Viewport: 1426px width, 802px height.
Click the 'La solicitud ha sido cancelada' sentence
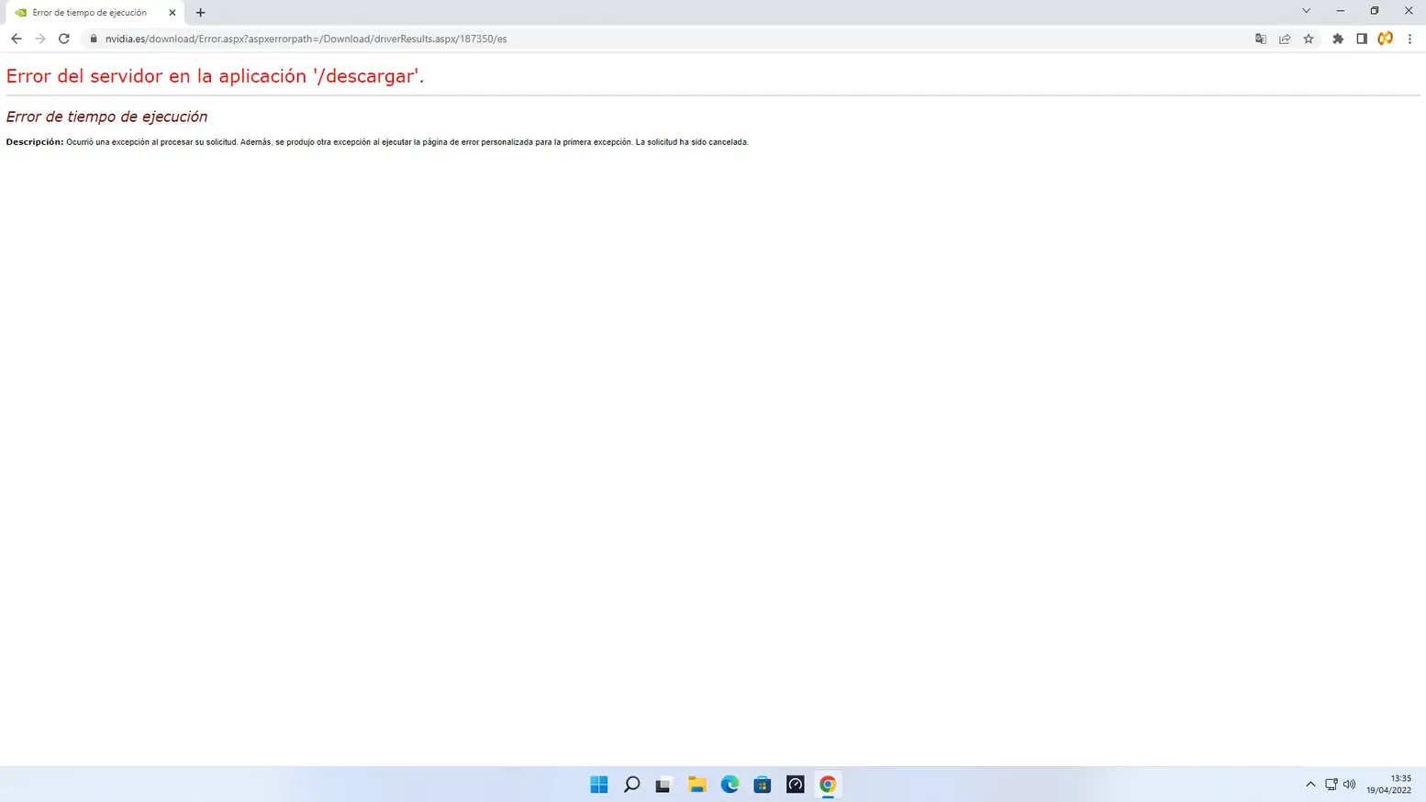tap(692, 142)
